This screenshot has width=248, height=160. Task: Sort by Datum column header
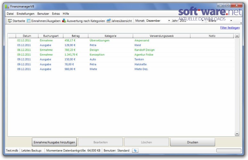pos(27,36)
